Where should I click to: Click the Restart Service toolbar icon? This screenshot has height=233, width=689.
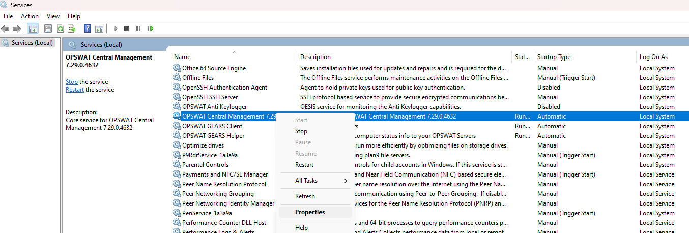[x=149, y=28]
